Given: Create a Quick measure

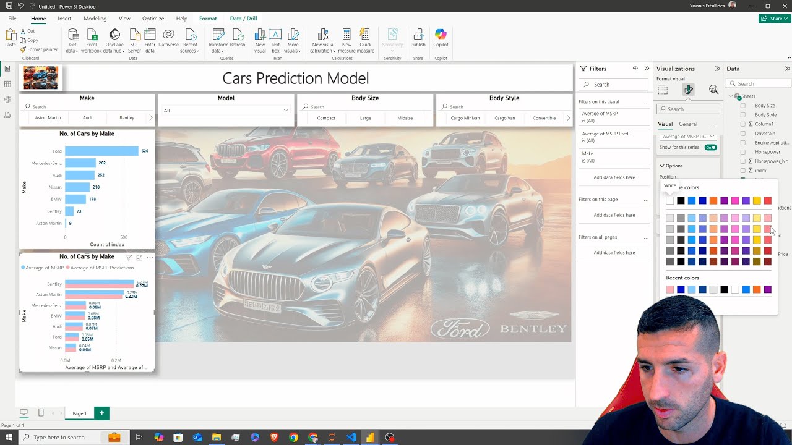Looking at the screenshot, I should coord(365,41).
